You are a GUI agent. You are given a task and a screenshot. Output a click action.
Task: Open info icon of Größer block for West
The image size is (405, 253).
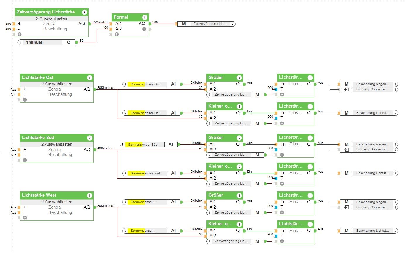pyautogui.click(x=239, y=195)
